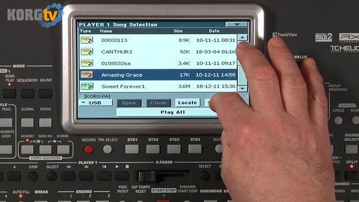
Task: Push the GLOBAL button
Action: click(x=27, y=122)
